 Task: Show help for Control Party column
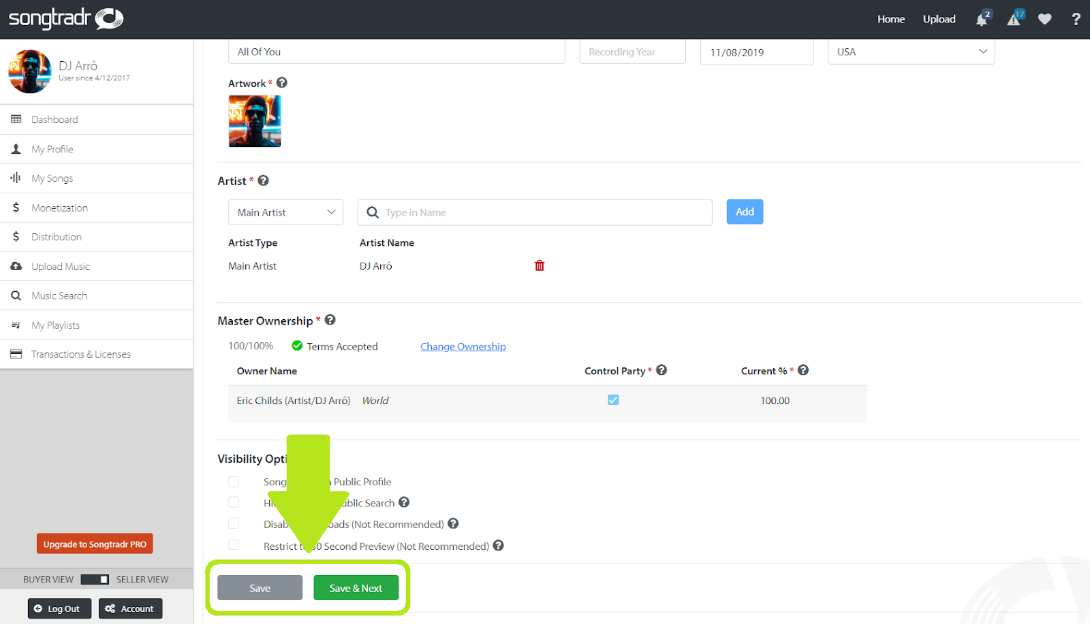pos(661,370)
